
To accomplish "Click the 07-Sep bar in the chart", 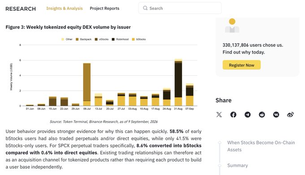I will click(x=189, y=95).
